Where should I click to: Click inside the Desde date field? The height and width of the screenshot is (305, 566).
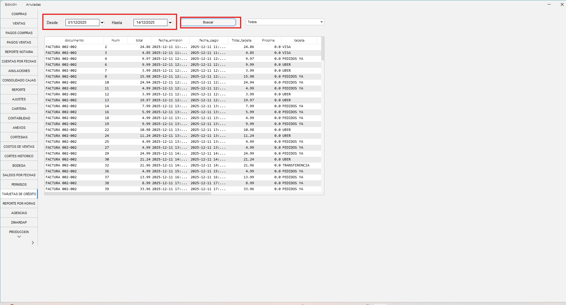[x=82, y=23]
